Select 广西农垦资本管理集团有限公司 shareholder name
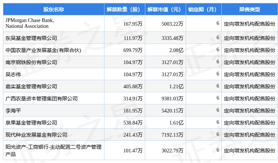The image size is (278, 163). (x=42, y=99)
